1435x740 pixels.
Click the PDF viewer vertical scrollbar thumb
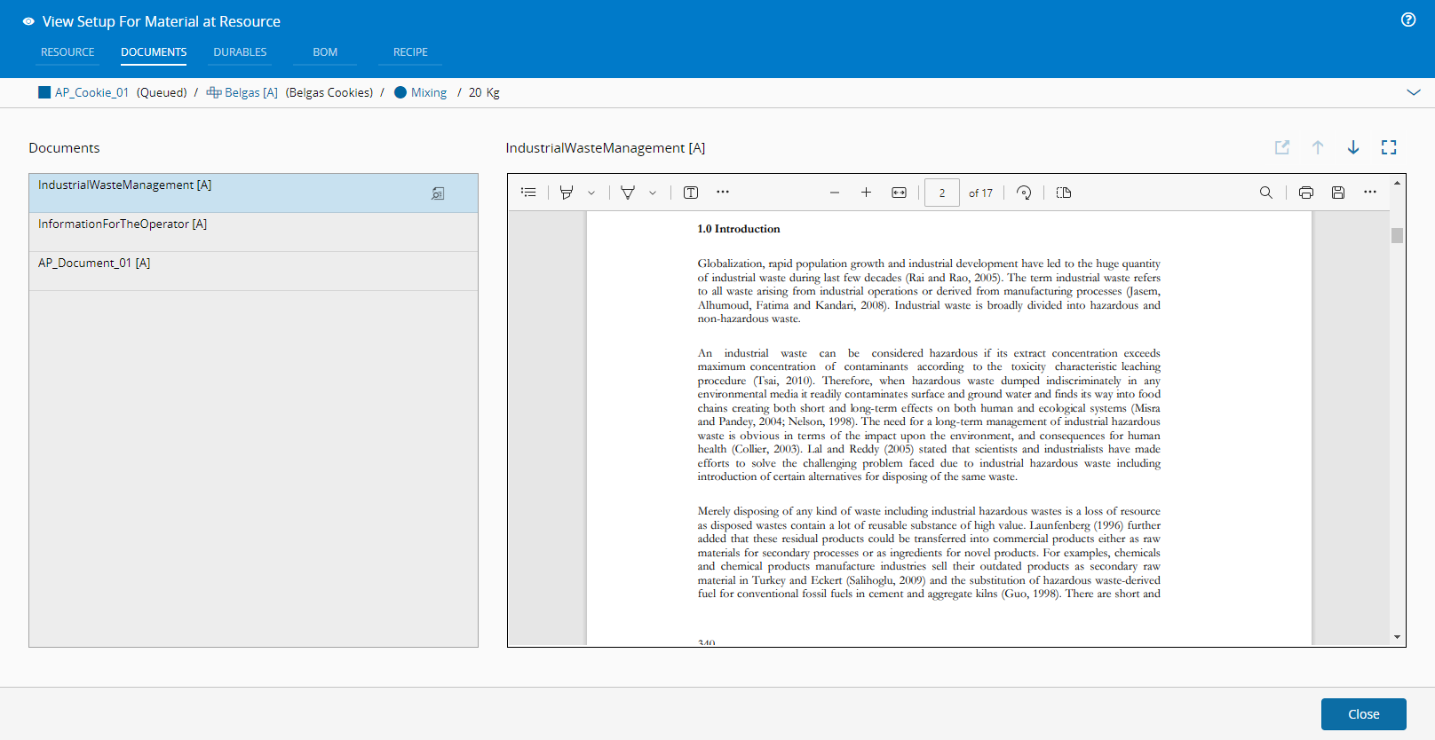click(1397, 235)
